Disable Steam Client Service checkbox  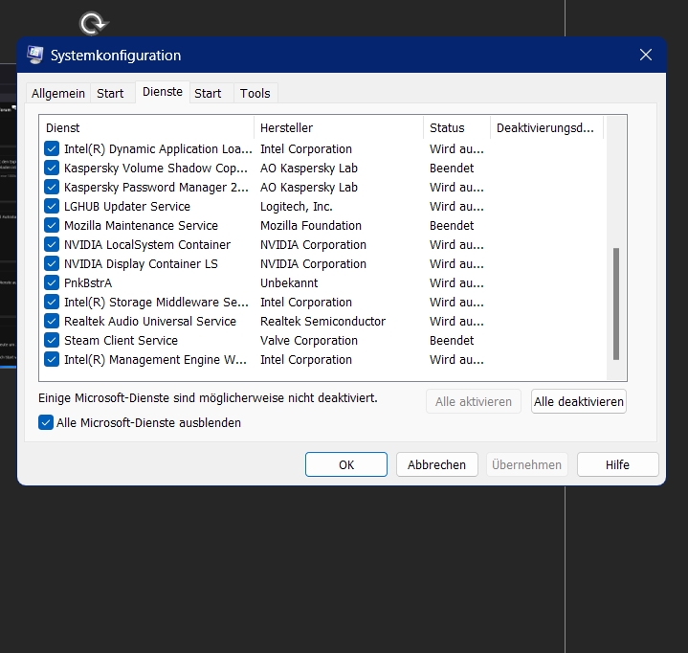coord(52,340)
